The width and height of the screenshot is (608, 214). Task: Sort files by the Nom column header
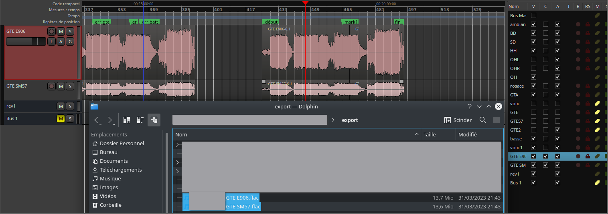(297, 135)
